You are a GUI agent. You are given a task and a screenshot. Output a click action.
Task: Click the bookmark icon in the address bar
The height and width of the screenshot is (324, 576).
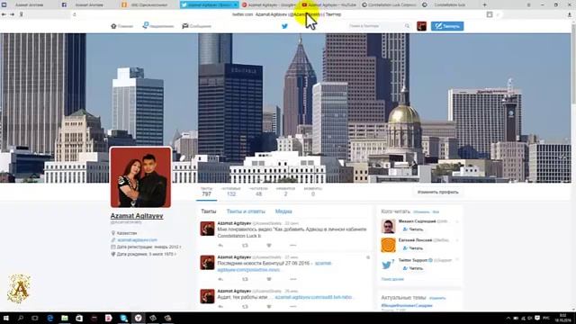[x=490, y=14]
